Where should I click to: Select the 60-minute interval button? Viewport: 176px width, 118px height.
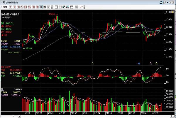tap(37, 7)
